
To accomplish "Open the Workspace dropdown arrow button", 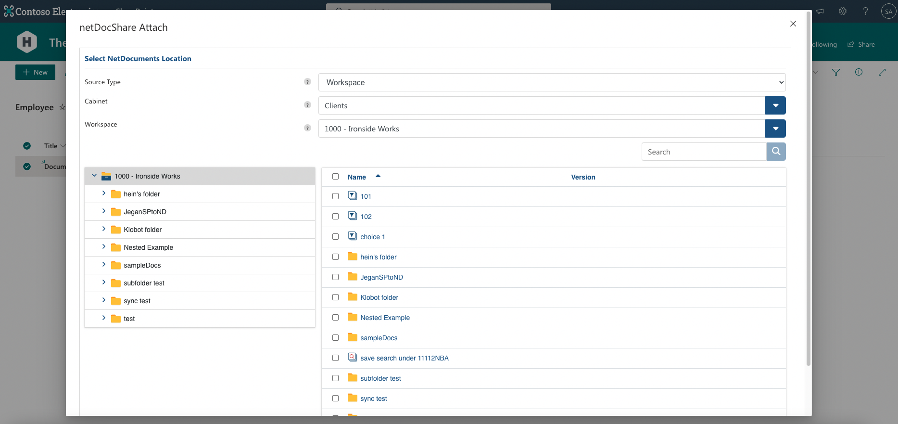I will (775, 128).
